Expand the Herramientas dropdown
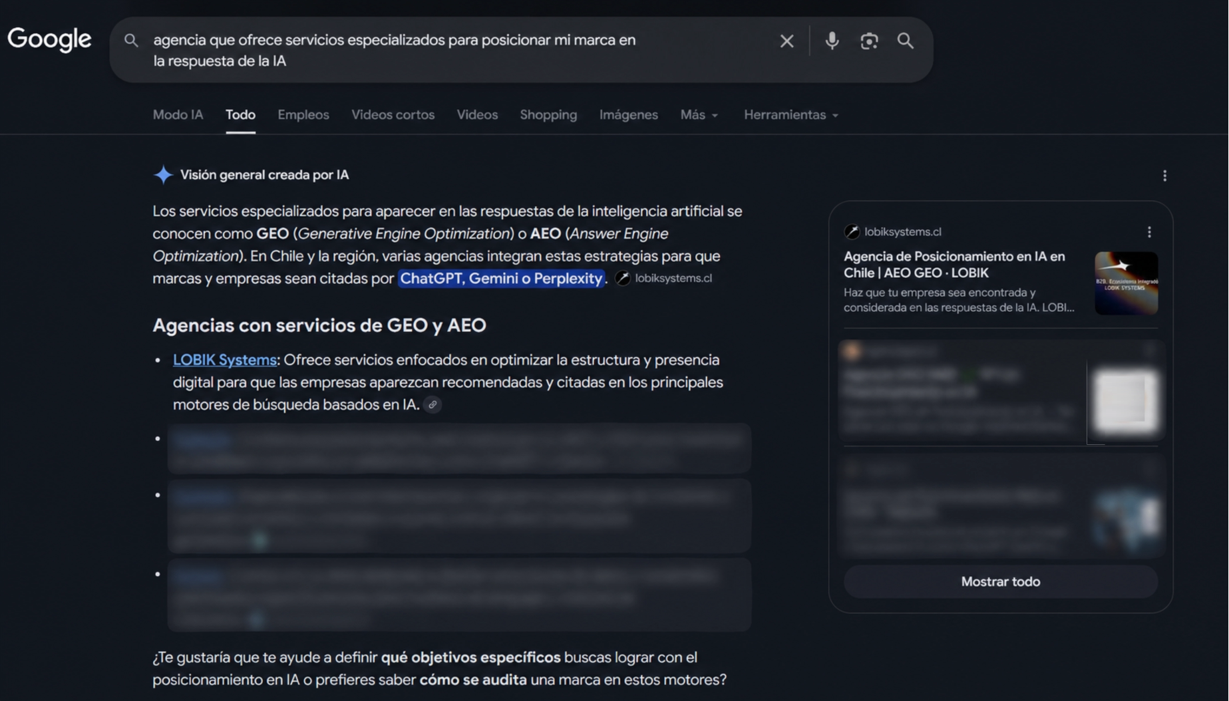This screenshot has width=1229, height=701. pos(790,114)
